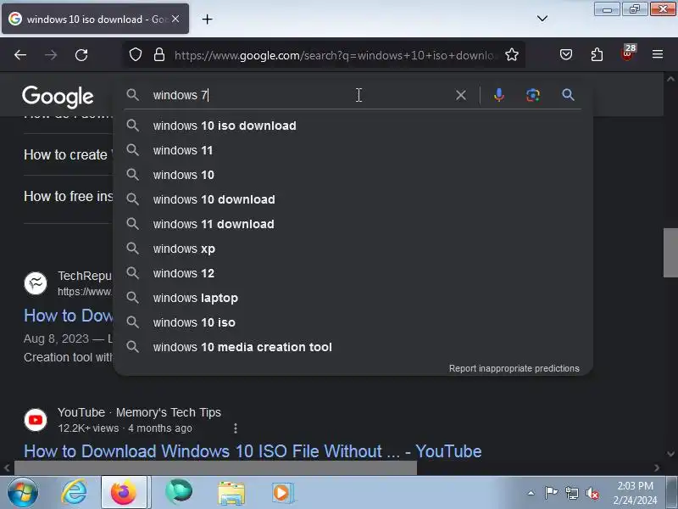Choose suggestion windows 12
This screenshot has height=509, width=678.
click(353, 273)
